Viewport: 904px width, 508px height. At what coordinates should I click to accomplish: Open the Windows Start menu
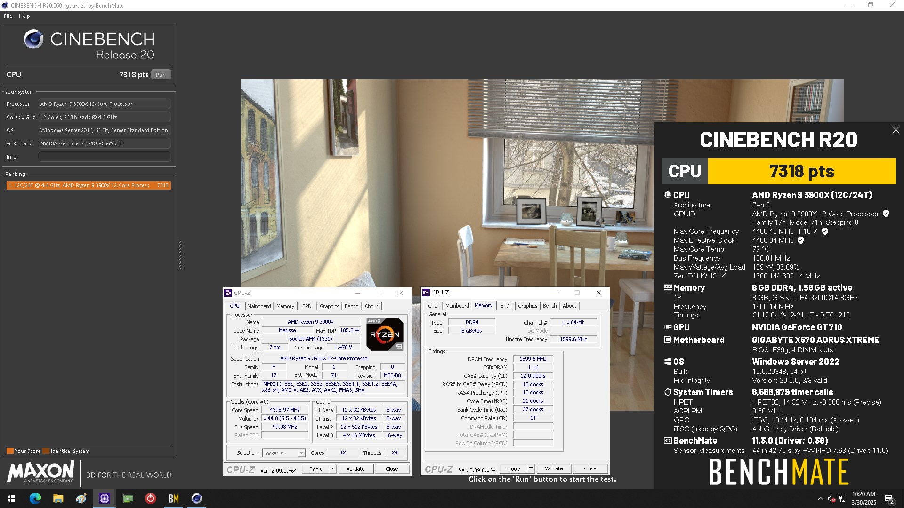tap(11, 499)
